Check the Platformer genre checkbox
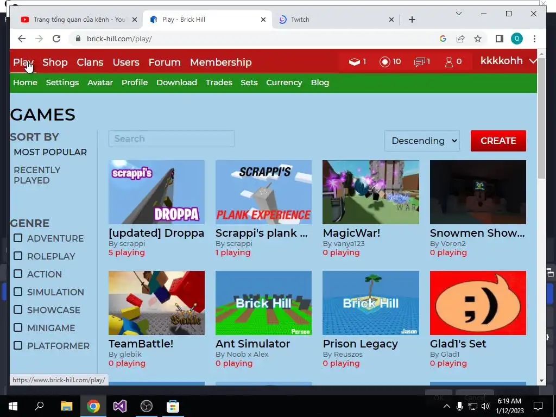Viewport: 556px width, 417px height. 18,345
